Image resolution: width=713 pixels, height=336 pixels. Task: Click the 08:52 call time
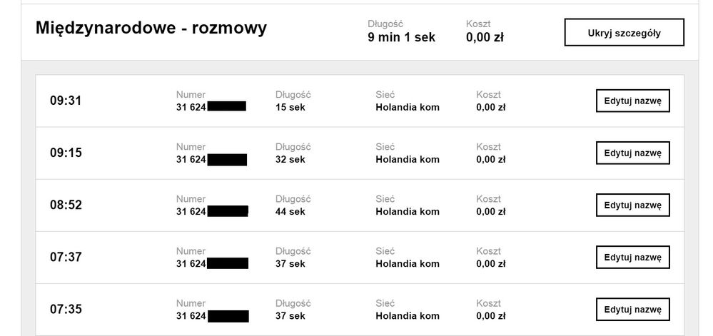(x=66, y=205)
